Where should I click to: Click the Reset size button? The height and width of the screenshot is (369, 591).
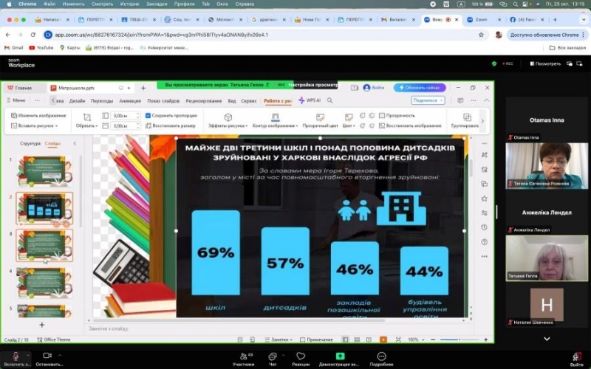[174, 126]
